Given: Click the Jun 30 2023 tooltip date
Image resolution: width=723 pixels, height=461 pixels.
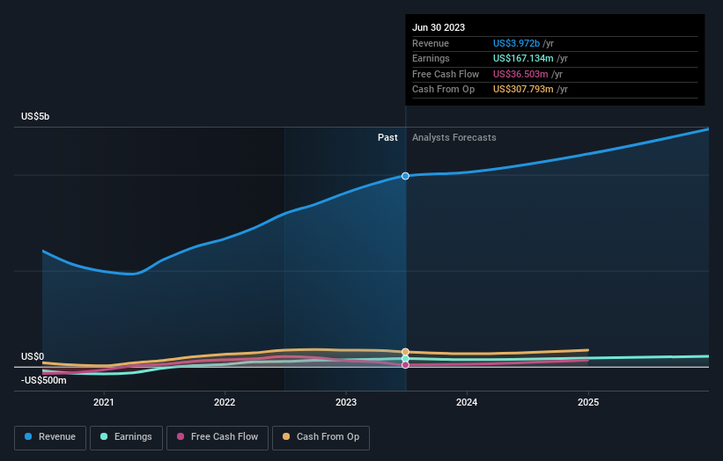Looking at the screenshot, I should coord(439,27).
